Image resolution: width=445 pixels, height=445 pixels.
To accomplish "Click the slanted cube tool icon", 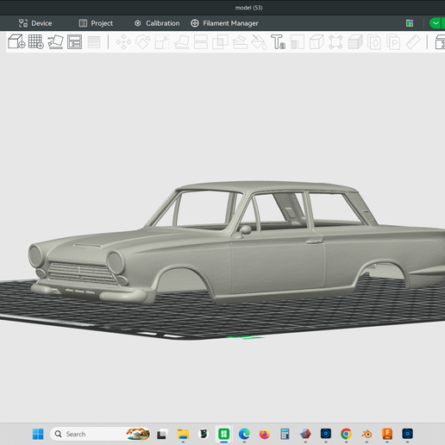I will click(x=317, y=42).
